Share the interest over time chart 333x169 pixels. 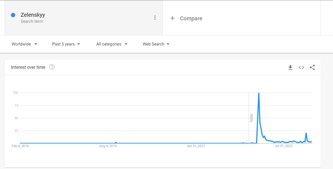point(312,67)
